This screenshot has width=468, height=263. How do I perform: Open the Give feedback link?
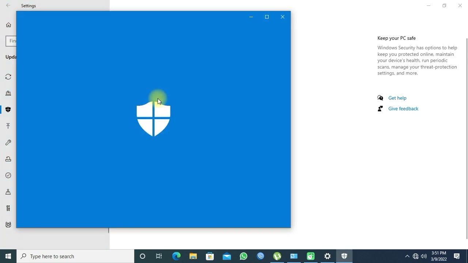pos(403,108)
